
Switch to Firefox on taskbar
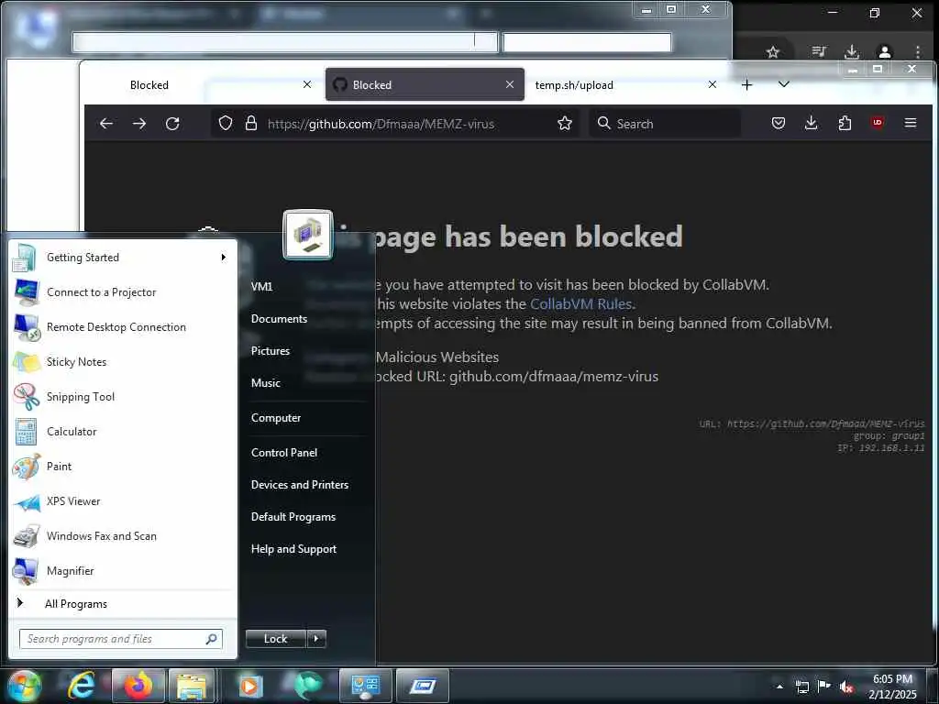pyautogui.click(x=138, y=686)
